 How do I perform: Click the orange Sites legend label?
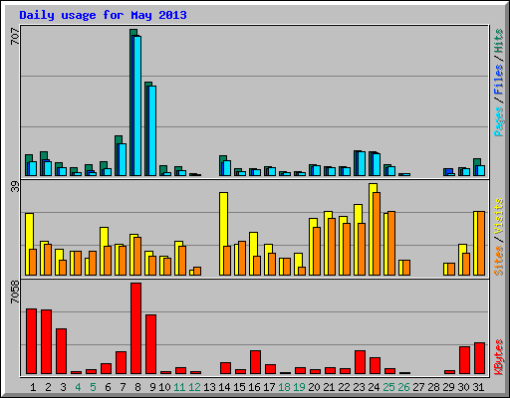(x=498, y=261)
